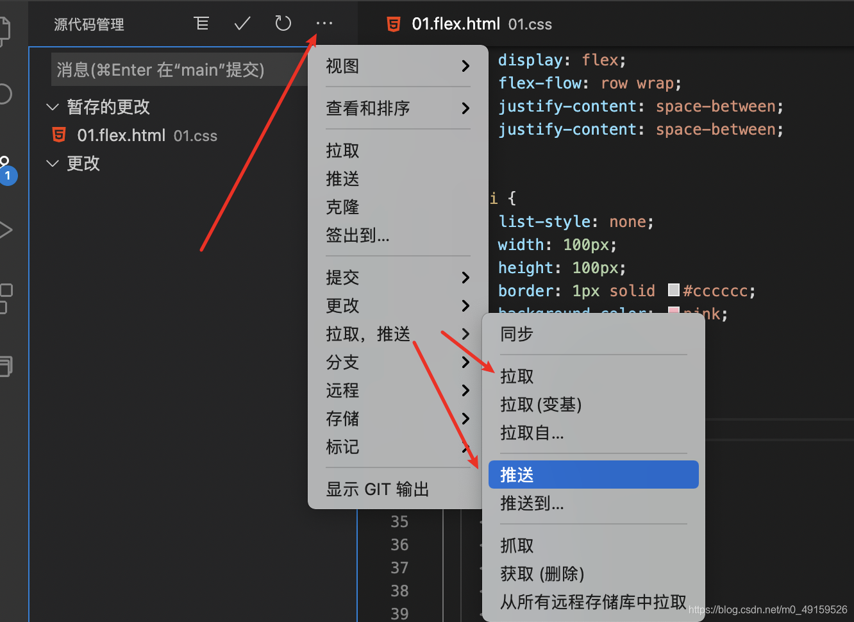
Task: Open the Extensions activity bar icon
Action: [5, 298]
